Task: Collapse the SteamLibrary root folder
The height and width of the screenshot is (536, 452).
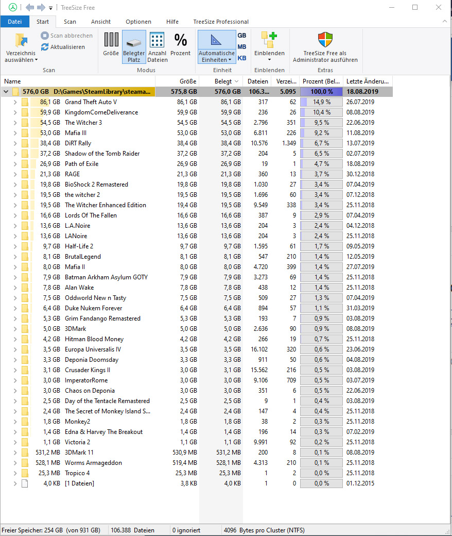Action: (6, 92)
